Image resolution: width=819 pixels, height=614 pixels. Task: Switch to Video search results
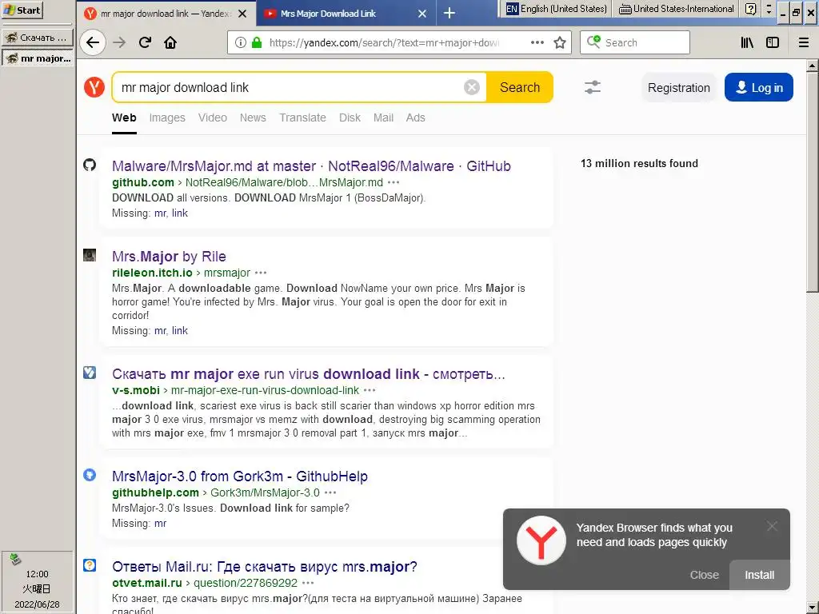[213, 118]
